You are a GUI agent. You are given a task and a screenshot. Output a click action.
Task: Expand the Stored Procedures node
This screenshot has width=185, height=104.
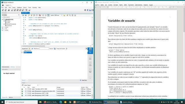(x=4, y=24)
